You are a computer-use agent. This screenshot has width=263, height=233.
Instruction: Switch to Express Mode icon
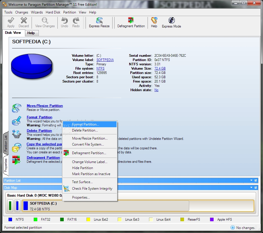(x=171, y=20)
